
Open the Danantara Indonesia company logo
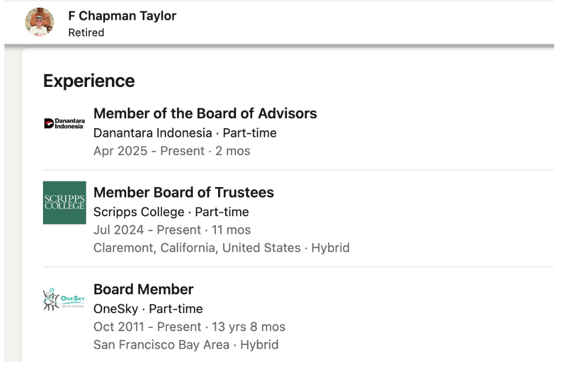(x=64, y=123)
